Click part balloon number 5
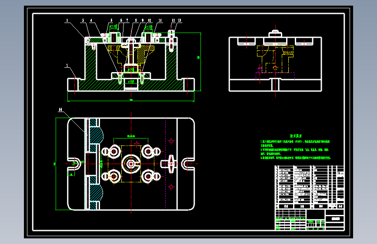This screenshot has width=377, height=244. click(111, 20)
